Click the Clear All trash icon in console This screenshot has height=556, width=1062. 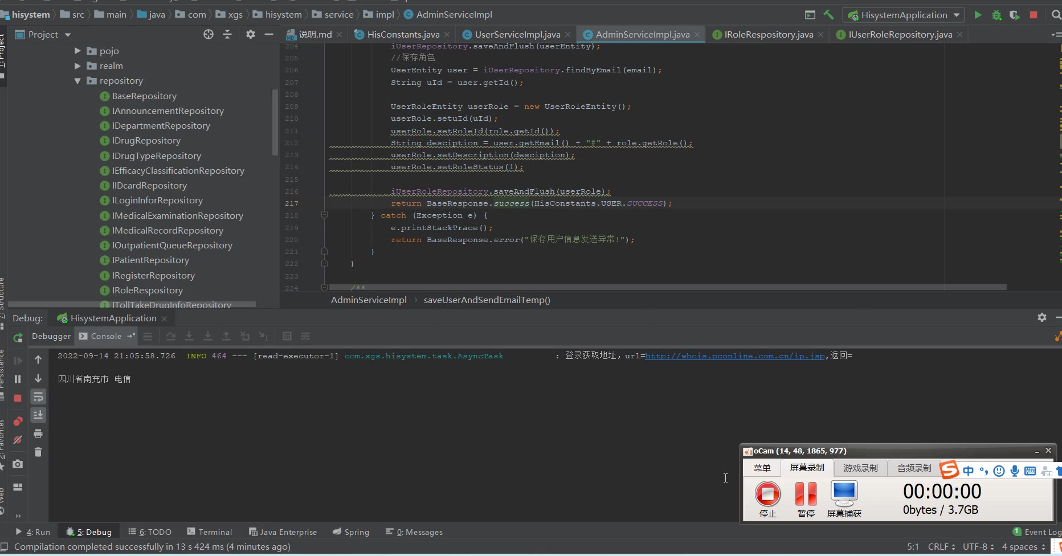click(x=38, y=452)
